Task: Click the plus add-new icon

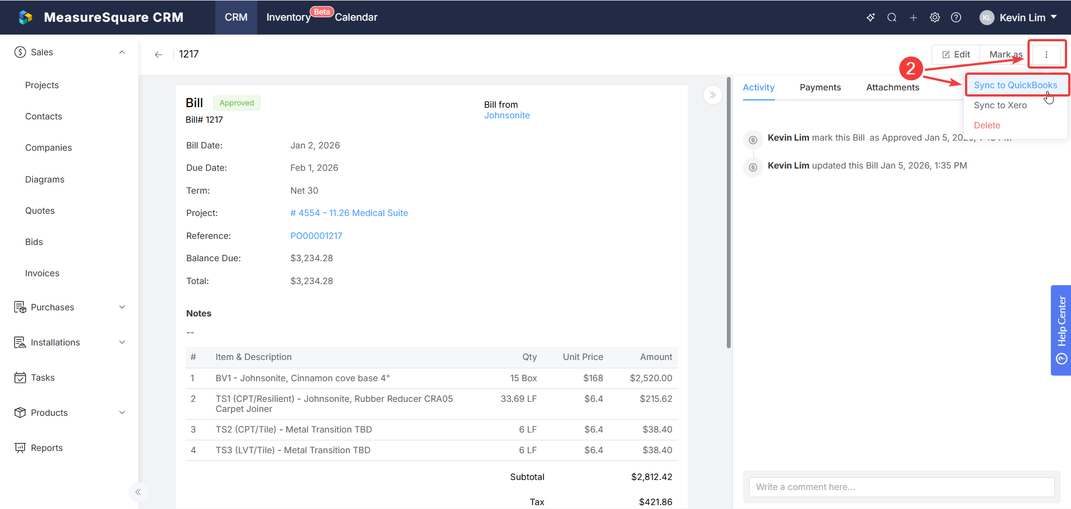Action: coord(913,17)
